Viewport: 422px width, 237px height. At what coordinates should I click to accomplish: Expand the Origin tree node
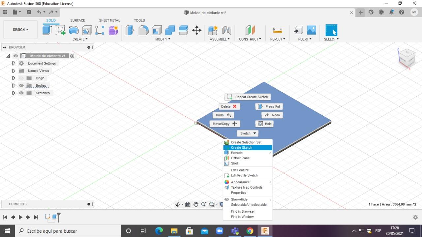(14, 78)
